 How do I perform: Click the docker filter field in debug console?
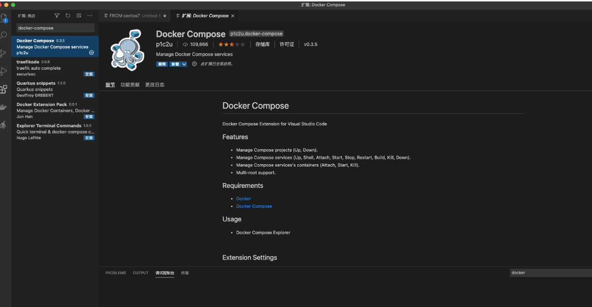(551, 273)
